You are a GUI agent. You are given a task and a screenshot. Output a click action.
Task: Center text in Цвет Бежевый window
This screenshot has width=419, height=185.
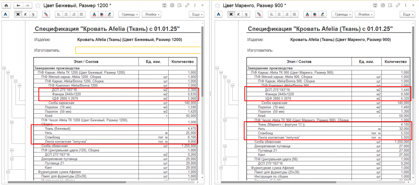click(x=66, y=14)
